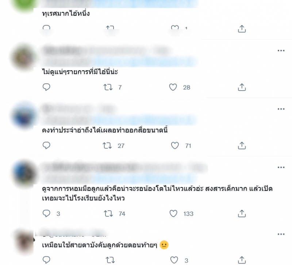Share the tweet with 28 likes
Screen dimensions: 292x265
pos(242,87)
